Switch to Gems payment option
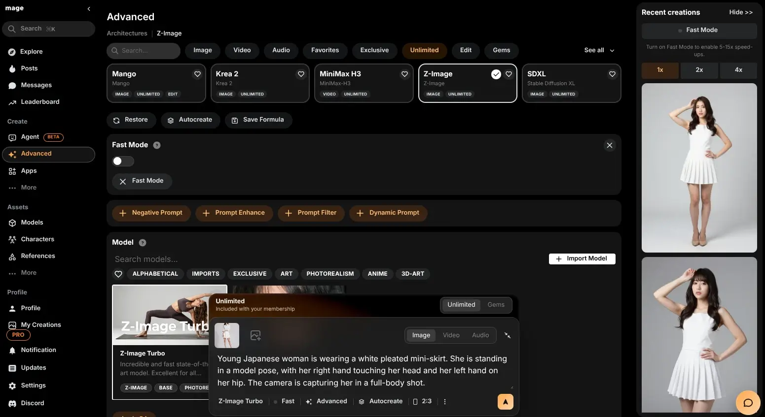Image resolution: width=765 pixels, height=417 pixels. [496, 305]
